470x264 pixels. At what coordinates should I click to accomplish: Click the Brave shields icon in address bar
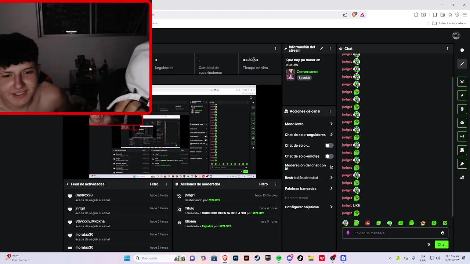[354, 15]
